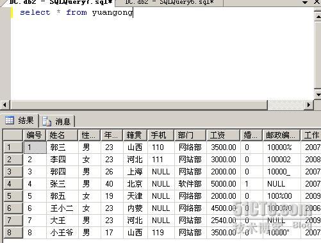Image resolution: width=321 pixels, height=243 pixels.
Task: Select row header 6 in results grid
Action: coord(13,208)
